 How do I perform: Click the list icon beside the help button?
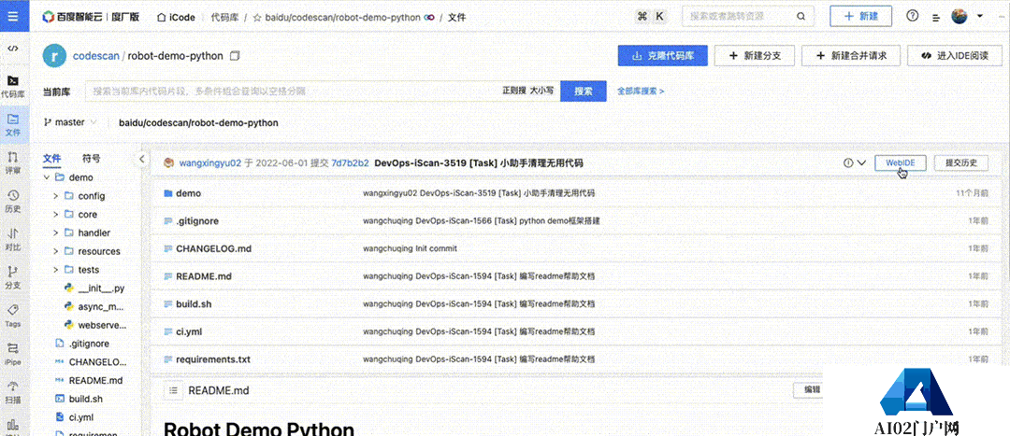(936, 18)
